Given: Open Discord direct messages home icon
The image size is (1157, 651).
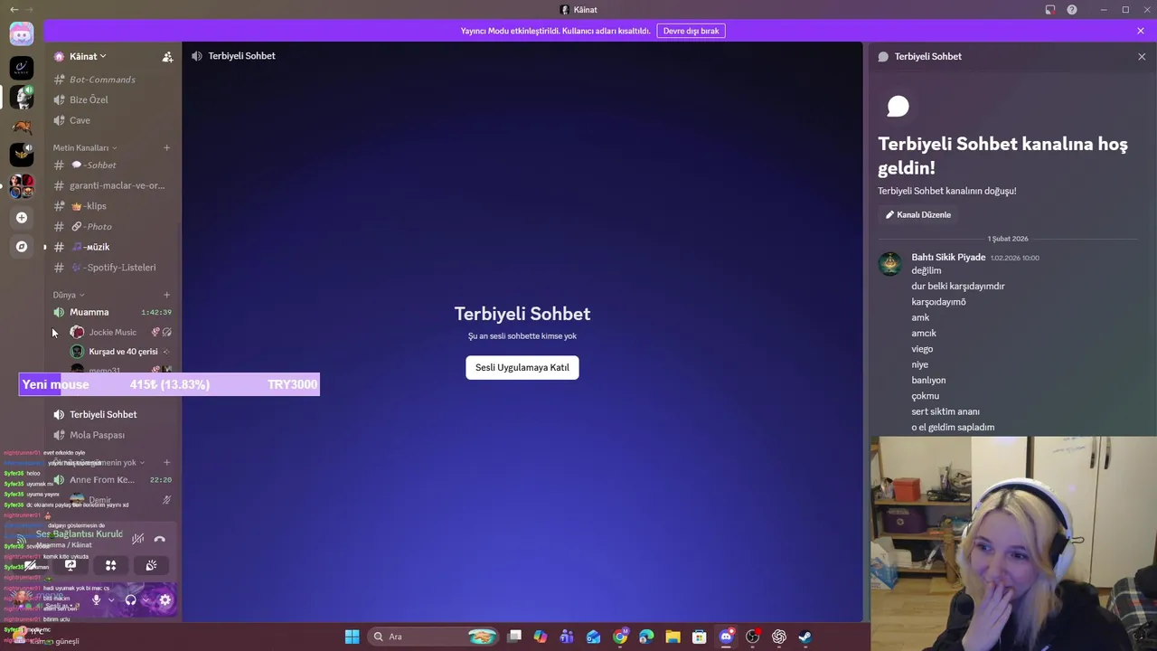Looking at the screenshot, I should pyautogui.click(x=22, y=35).
